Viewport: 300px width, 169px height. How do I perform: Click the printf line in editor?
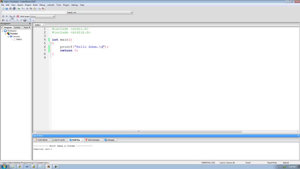coord(84,47)
